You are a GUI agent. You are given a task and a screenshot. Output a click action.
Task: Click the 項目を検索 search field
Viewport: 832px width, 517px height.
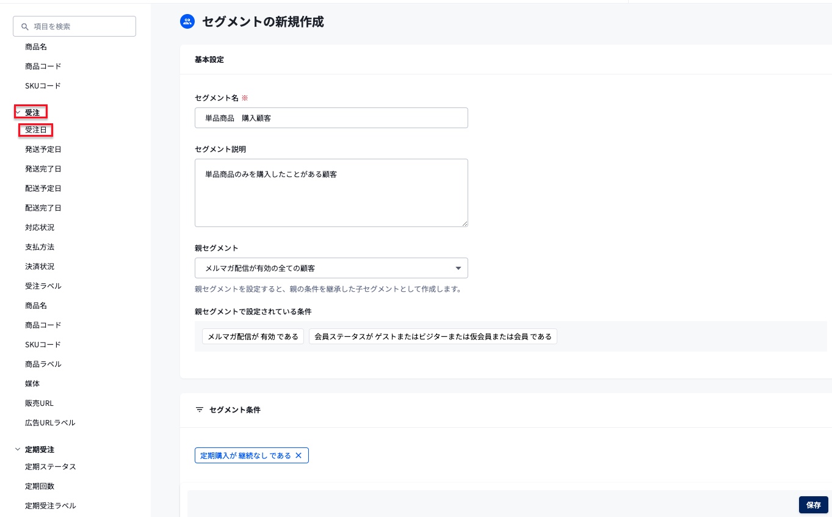[x=74, y=26]
